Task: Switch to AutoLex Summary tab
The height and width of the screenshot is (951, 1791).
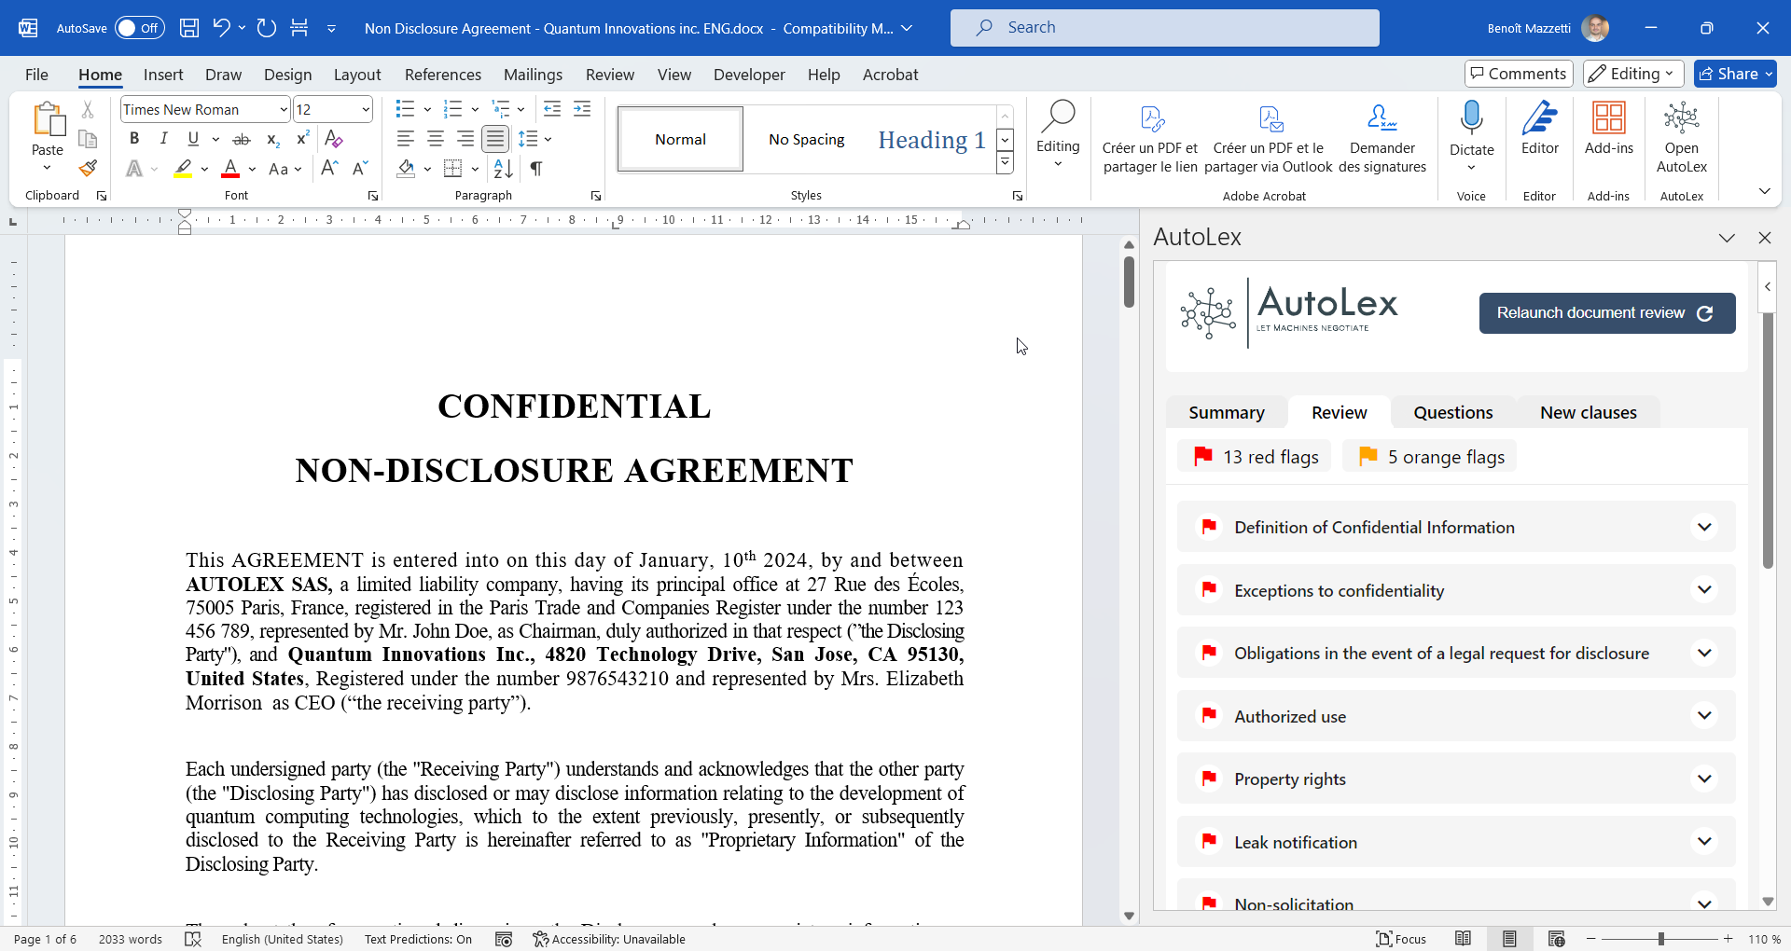Action: 1227,412
